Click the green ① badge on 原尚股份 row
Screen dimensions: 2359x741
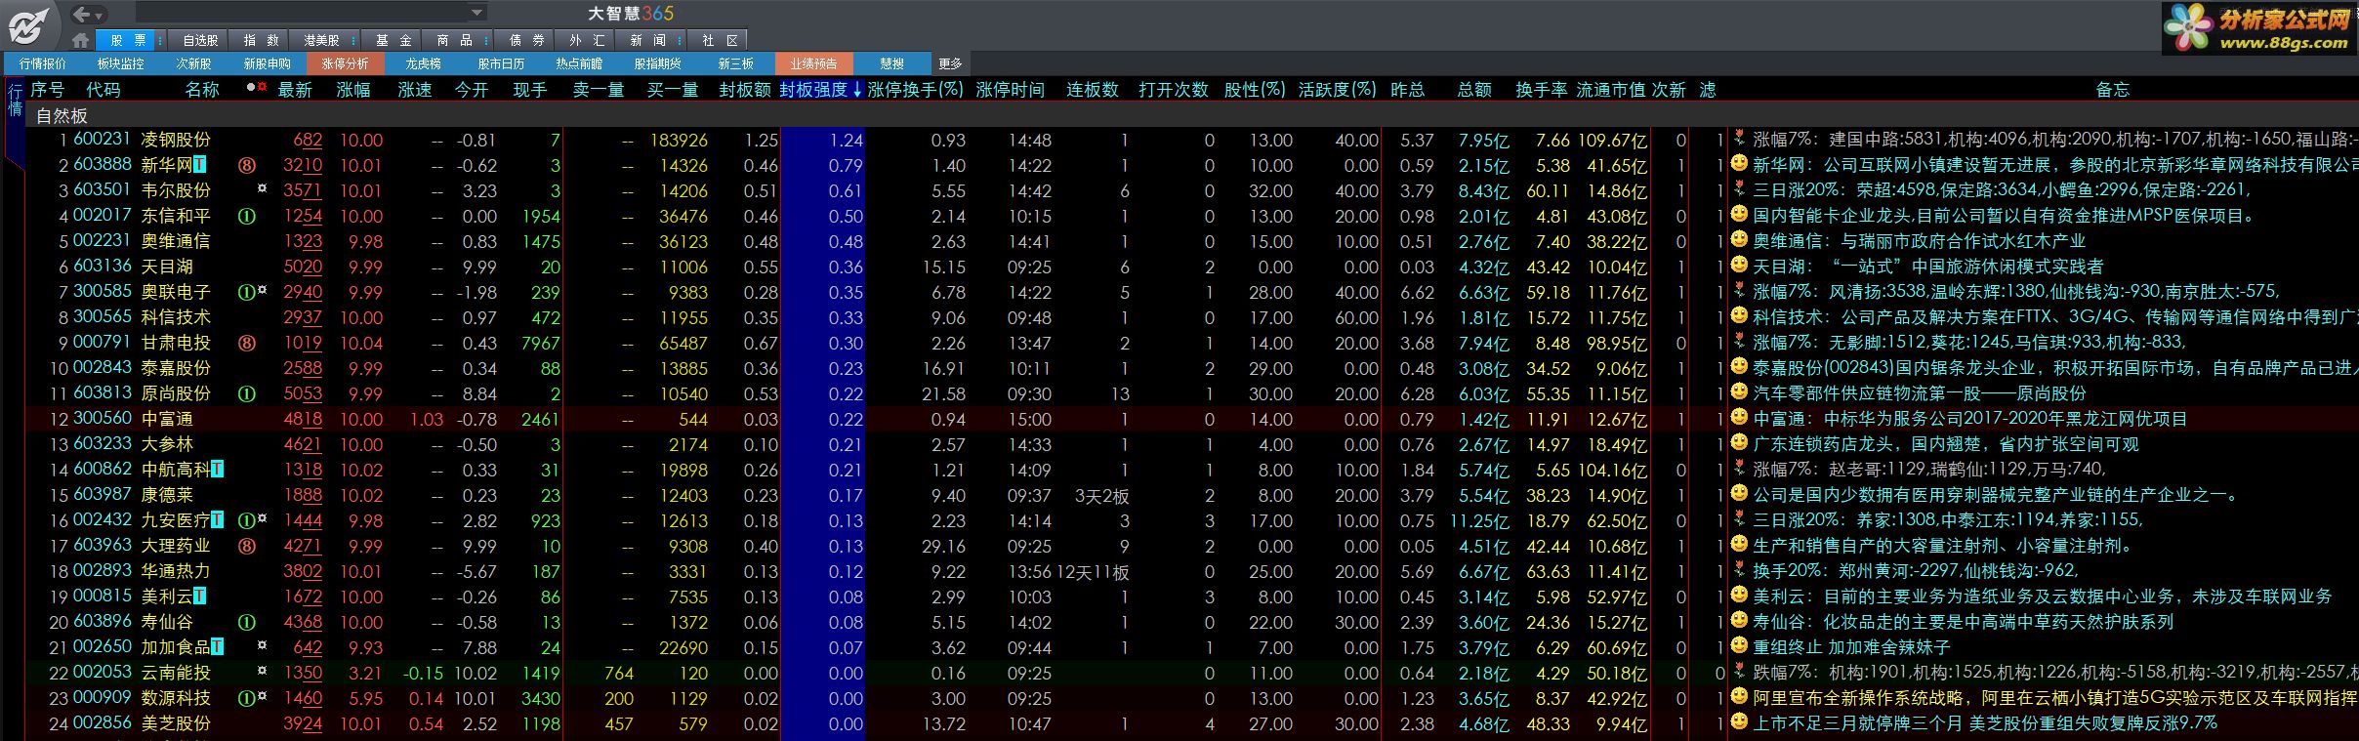[x=247, y=394]
